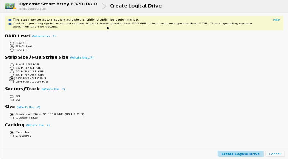Set Caching to Enabled
The height and width of the screenshot is (159, 288).
(12, 132)
